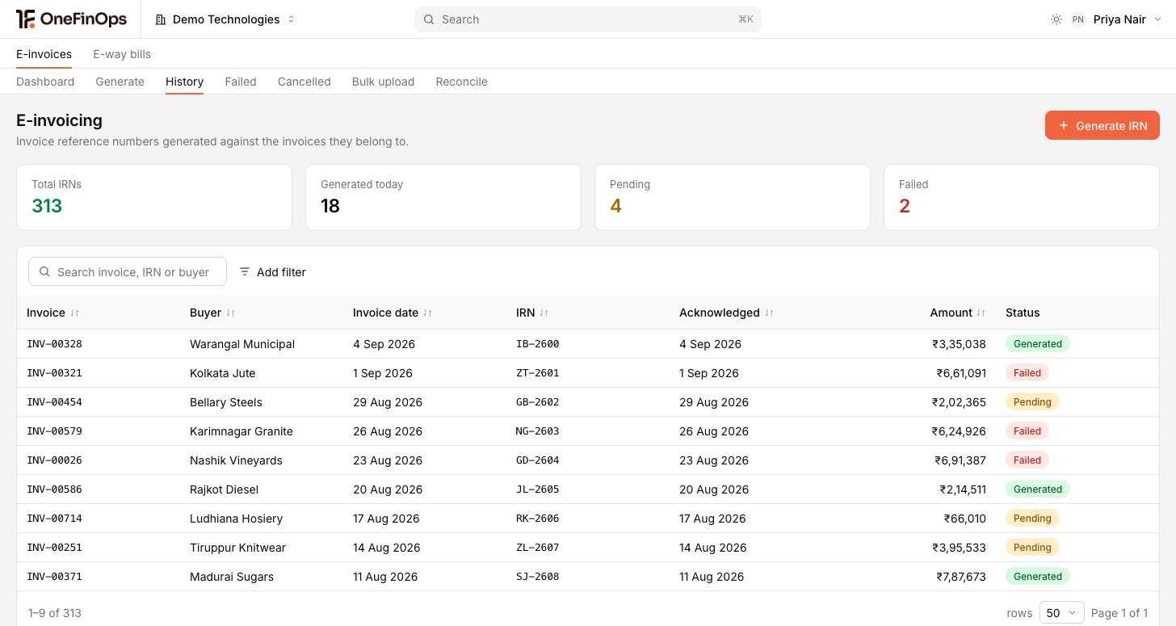The width and height of the screenshot is (1176, 626).
Task: Click the Add filter button
Action: click(x=272, y=272)
